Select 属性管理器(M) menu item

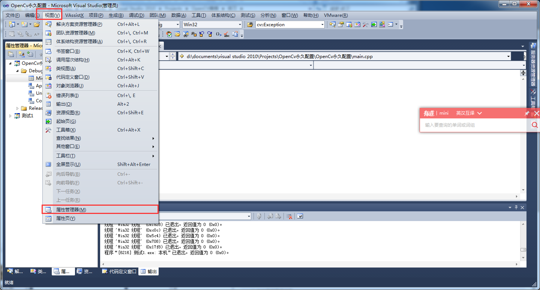tap(100, 210)
